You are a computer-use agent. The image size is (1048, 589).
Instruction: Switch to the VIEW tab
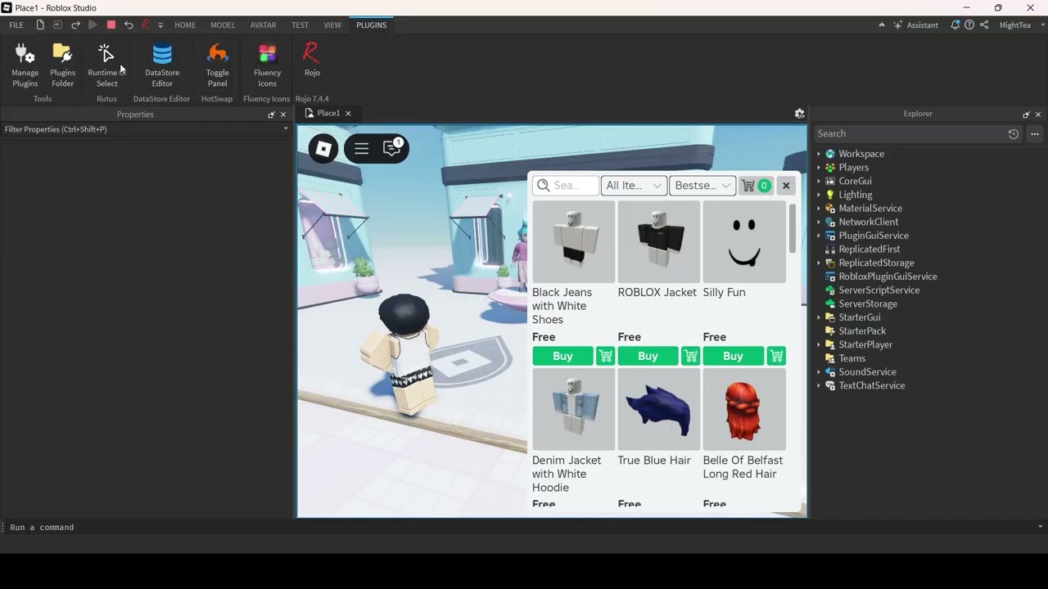tap(332, 25)
